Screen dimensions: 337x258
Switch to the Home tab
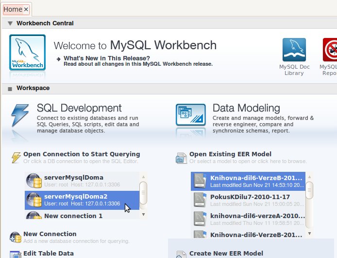click(13, 9)
